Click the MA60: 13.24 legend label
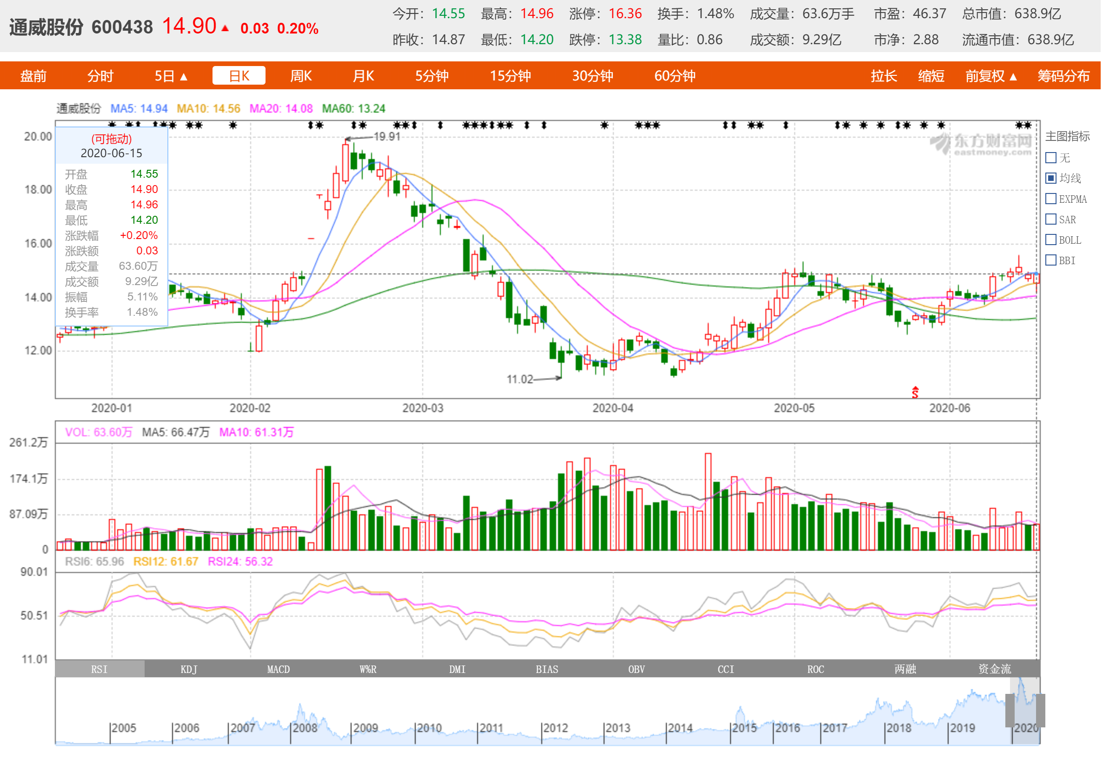The image size is (1103, 759). tap(354, 108)
